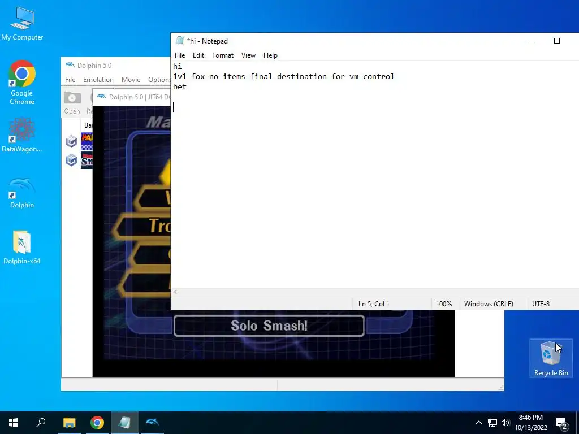The image size is (579, 434).
Task: Click the second GameCube platform icon in Dolphin
Action: (x=71, y=160)
